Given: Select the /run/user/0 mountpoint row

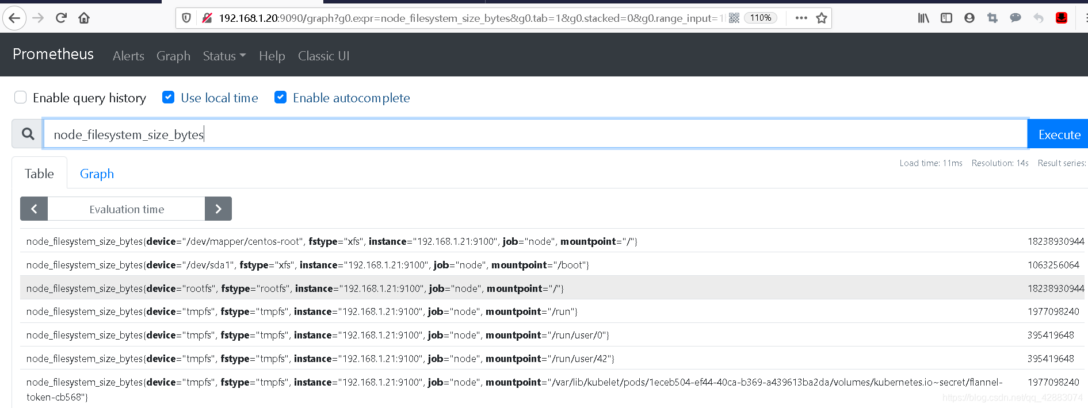Looking at the screenshot, I should 552,335.
